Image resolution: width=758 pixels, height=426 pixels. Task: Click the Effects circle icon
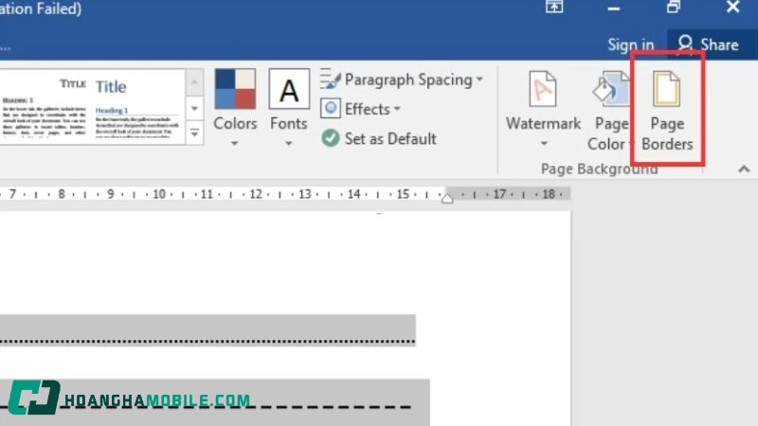coord(331,109)
